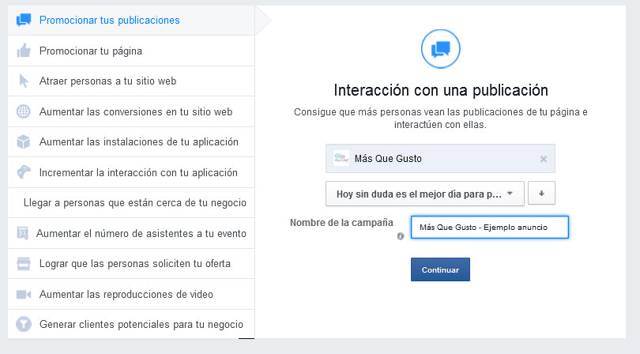Open the post selection dropdown Hoy sin duda
The image size is (640, 354).
(424, 194)
